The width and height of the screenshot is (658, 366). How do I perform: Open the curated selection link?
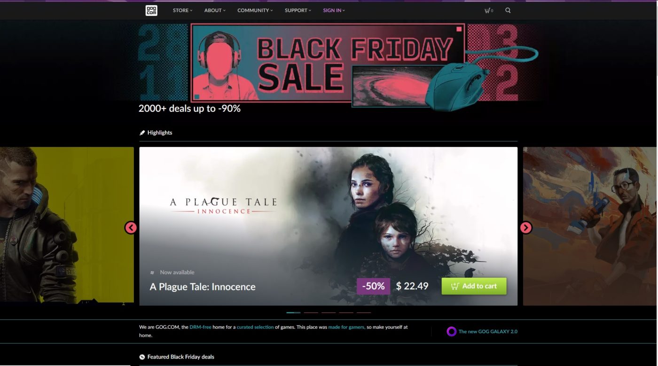255,327
